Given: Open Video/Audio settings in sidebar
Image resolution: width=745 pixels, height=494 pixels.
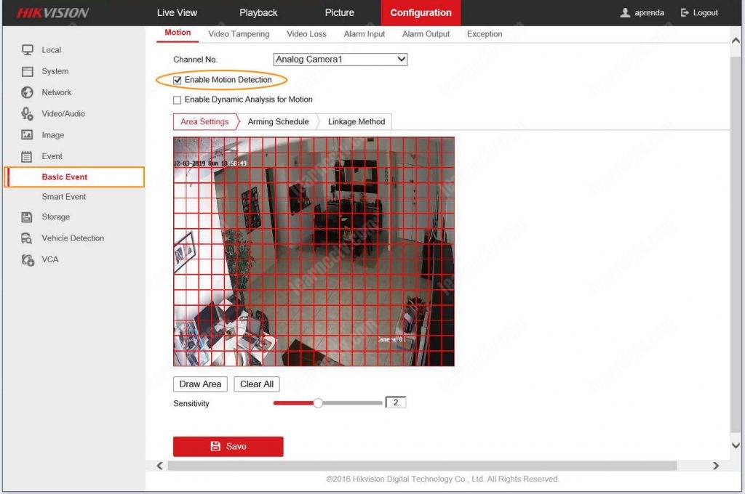Looking at the screenshot, I should 26,113.
